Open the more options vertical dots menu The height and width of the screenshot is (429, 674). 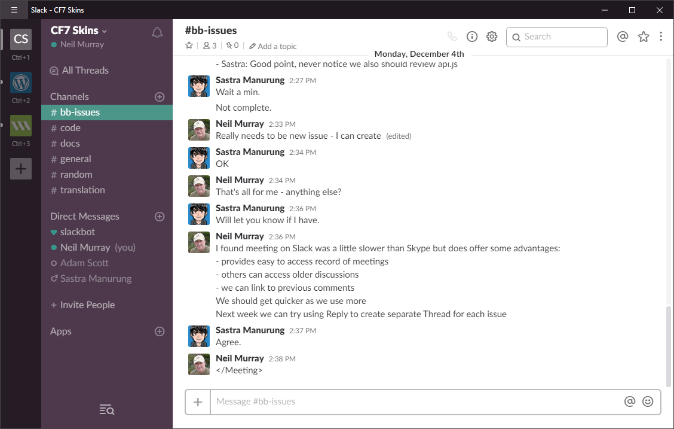(x=661, y=36)
